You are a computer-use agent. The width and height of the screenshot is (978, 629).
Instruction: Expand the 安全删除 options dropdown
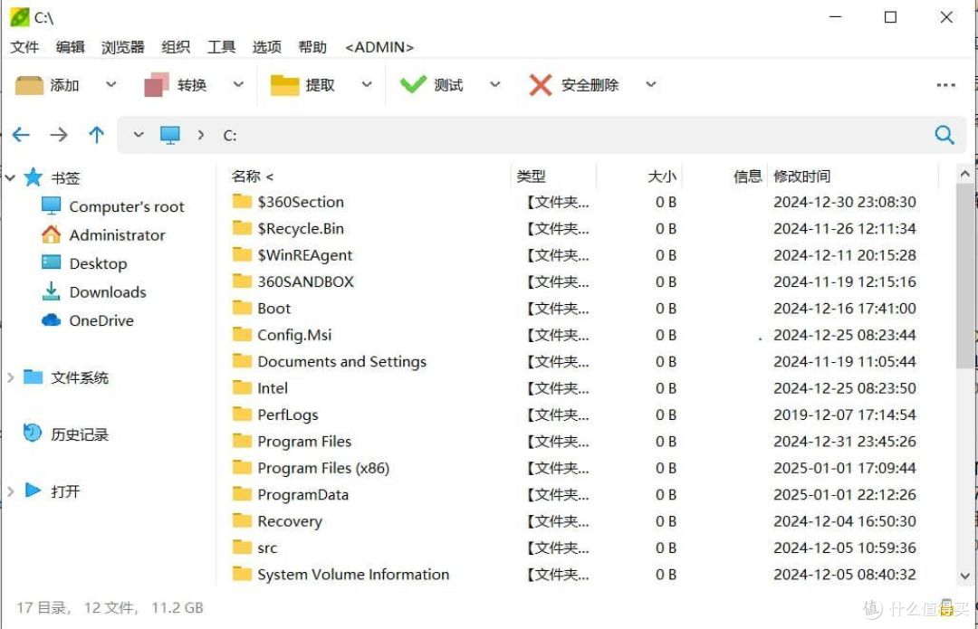point(650,84)
